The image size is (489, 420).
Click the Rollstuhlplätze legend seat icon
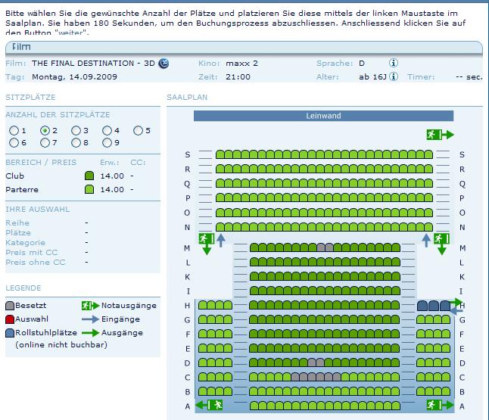[10, 333]
